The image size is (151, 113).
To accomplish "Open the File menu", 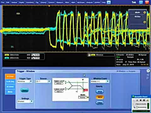I will [x=3, y=2].
